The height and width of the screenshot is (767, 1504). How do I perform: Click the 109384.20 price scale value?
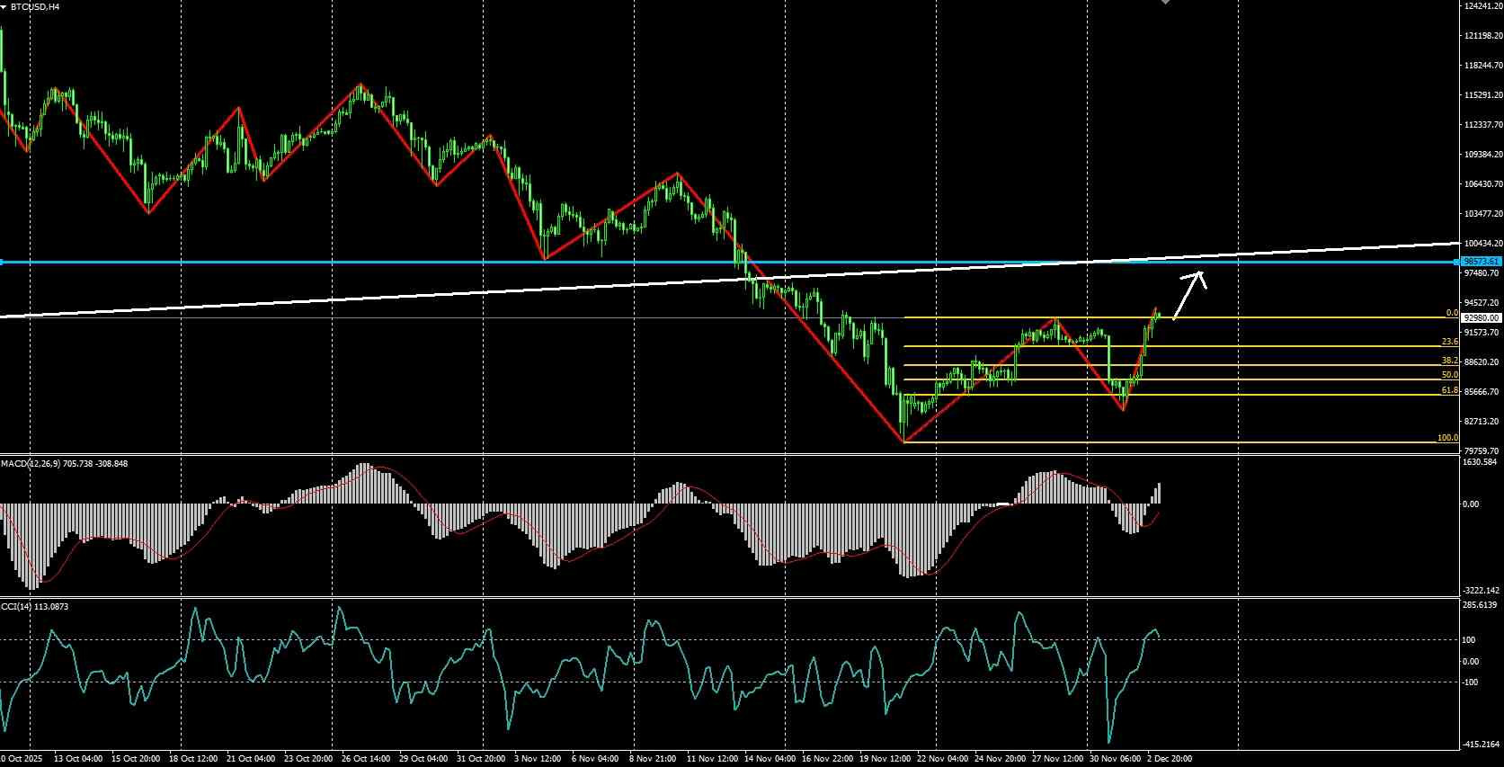1482,155
